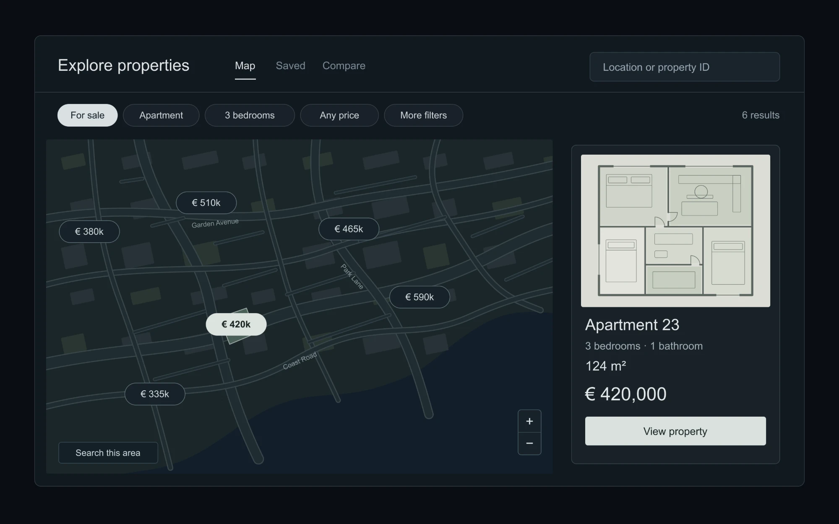
Task: Open the Apartment type filter
Action: [161, 115]
